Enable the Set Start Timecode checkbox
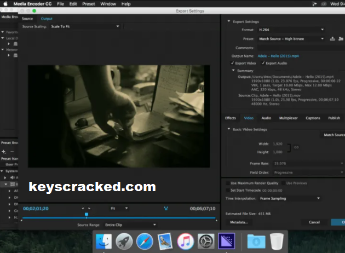345x253 pixels. tap(228, 191)
